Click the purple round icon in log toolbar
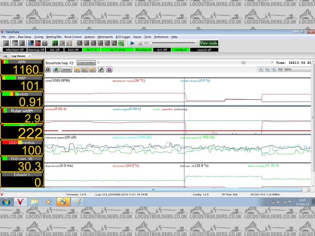This screenshot has height=236, width=315. pos(109,69)
